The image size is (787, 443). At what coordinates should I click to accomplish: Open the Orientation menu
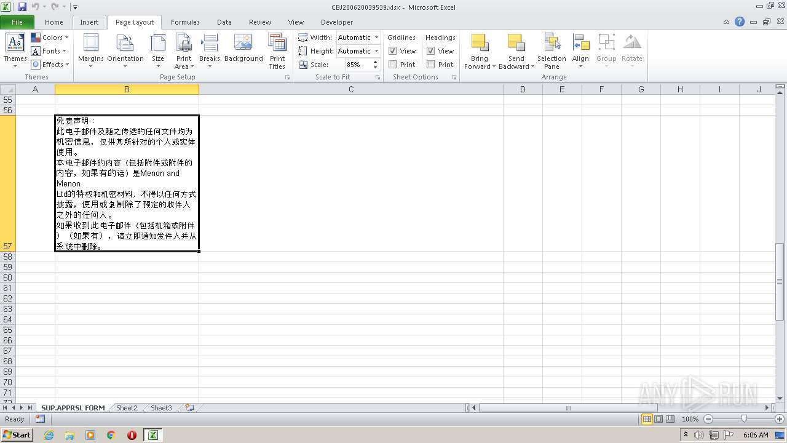pyautogui.click(x=125, y=50)
